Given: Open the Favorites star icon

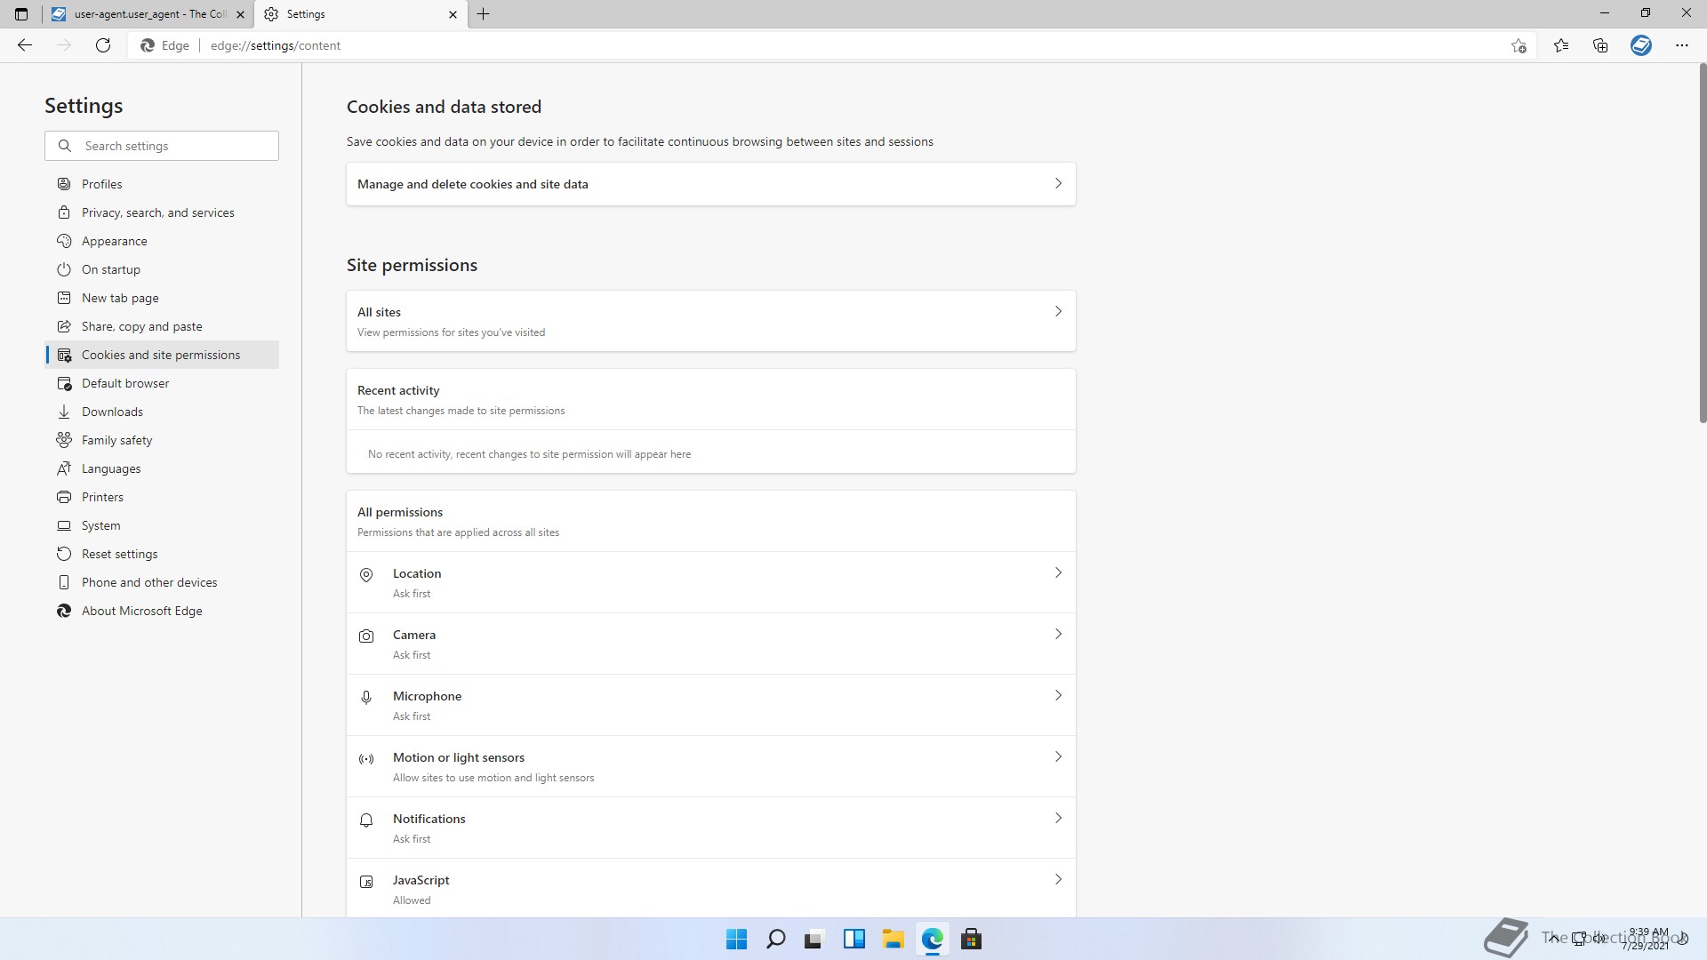Looking at the screenshot, I should pos(1561,45).
